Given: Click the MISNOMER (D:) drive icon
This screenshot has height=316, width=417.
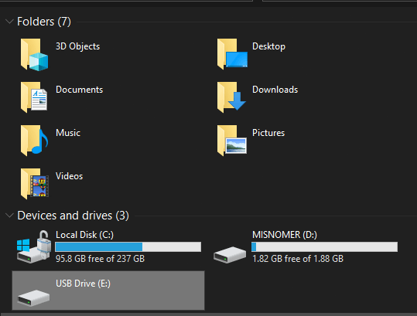Looking at the screenshot, I should 230,255.
